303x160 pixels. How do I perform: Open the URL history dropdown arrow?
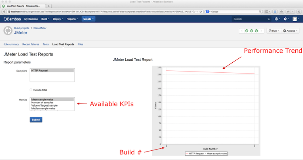pyautogui.click(x=197, y=12)
